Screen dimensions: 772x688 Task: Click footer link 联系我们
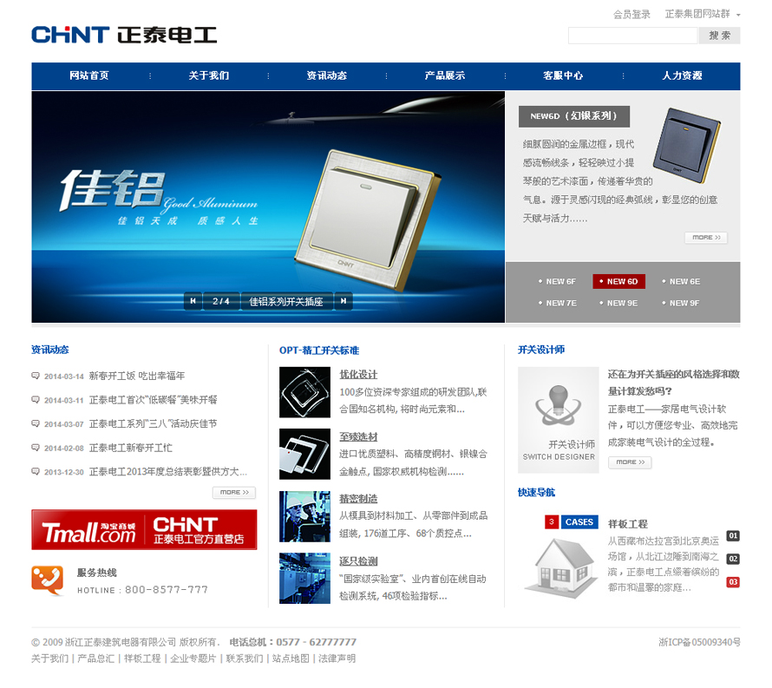click(x=245, y=659)
